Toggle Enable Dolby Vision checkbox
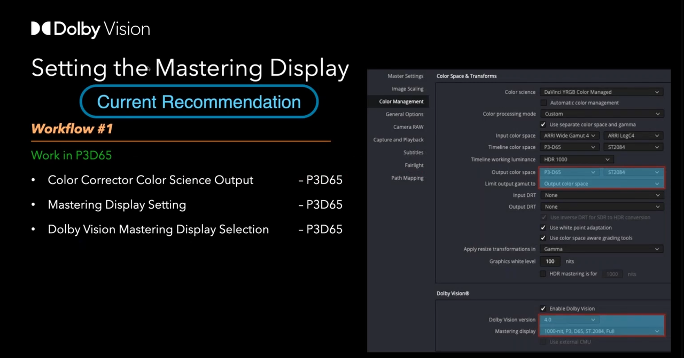This screenshot has width=684, height=358. pyautogui.click(x=543, y=308)
